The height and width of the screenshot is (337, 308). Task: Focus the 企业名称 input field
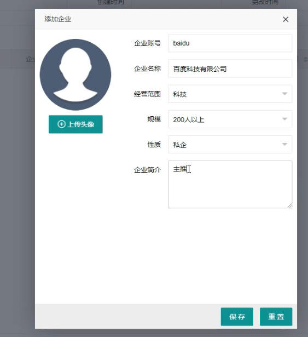(x=230, y=68)
